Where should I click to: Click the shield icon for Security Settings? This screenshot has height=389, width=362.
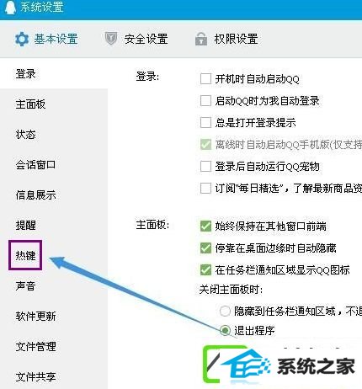click(111, 39)
